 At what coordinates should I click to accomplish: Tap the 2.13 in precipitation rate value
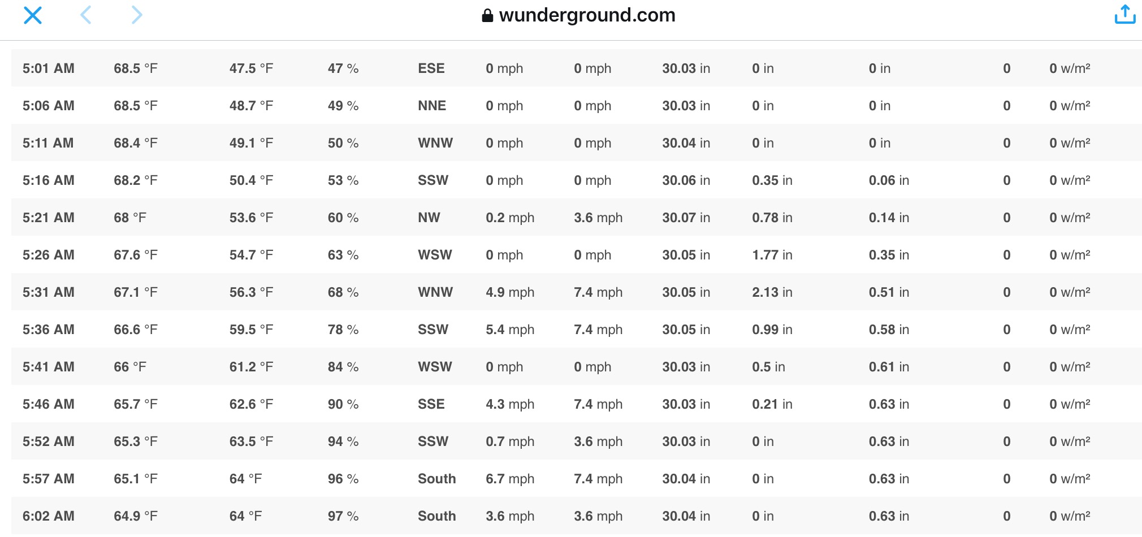click(772, 292)
